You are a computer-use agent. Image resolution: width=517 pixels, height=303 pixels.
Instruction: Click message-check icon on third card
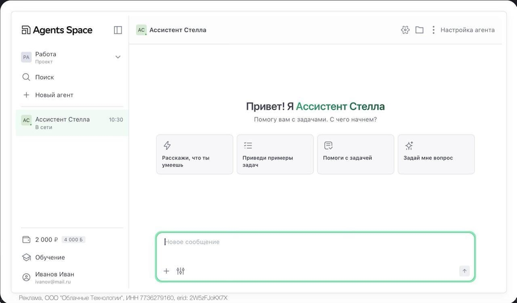328,145
